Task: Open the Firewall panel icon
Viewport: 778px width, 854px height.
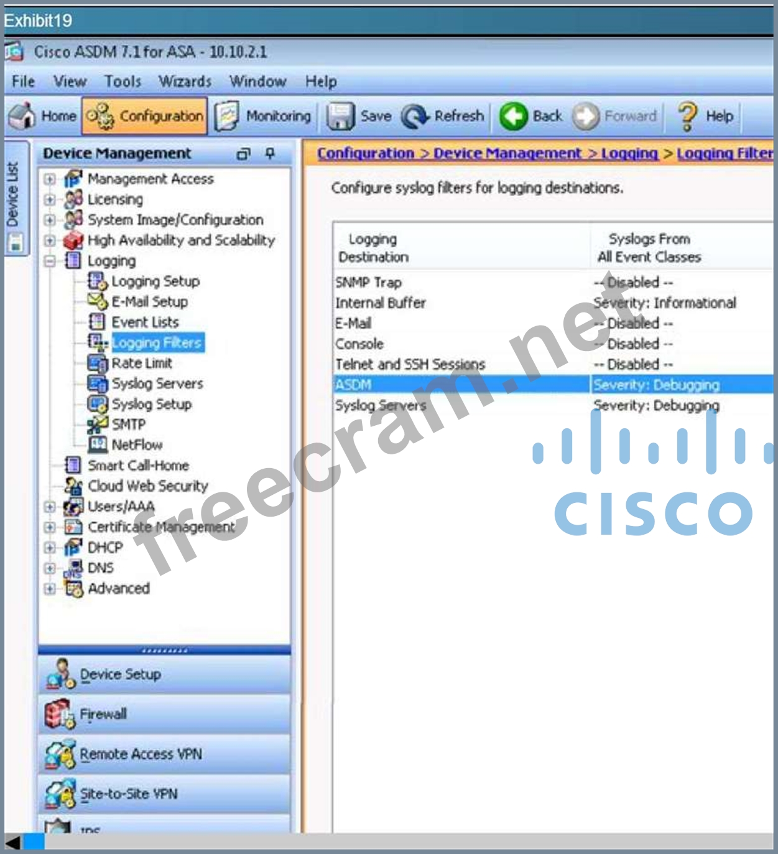Action: pos(59,714)
